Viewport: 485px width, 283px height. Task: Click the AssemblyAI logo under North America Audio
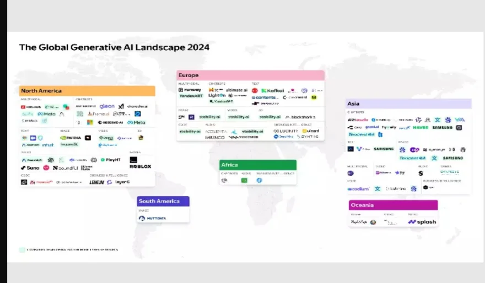coord(32,160)
